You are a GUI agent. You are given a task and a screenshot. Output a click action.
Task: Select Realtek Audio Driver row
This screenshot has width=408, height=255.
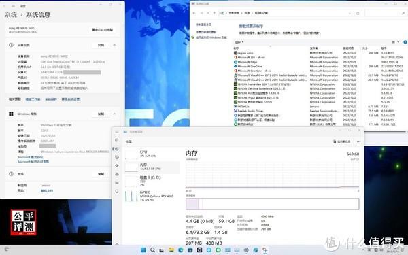320,111
